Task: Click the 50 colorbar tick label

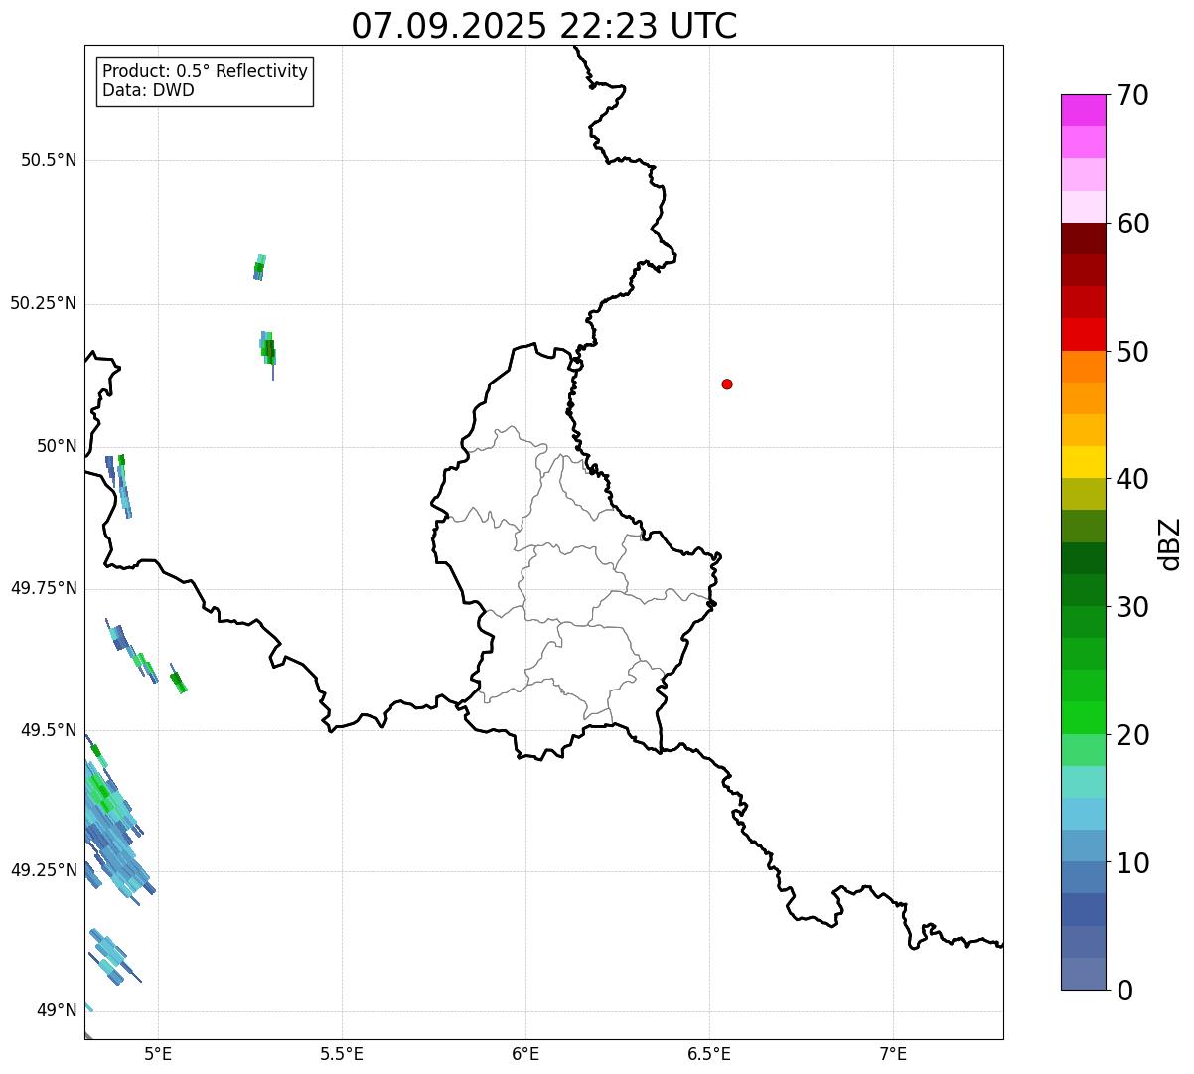Action: pyautogui.click(x=1133, y=352)
